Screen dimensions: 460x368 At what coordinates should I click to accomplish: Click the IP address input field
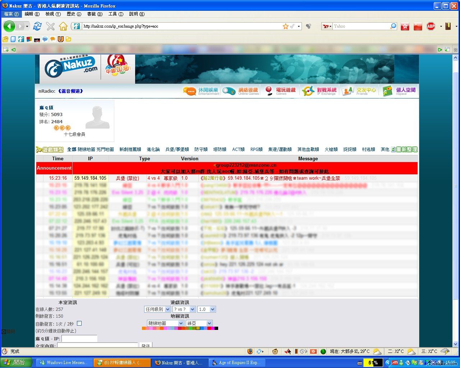click(x=79, y=339)
